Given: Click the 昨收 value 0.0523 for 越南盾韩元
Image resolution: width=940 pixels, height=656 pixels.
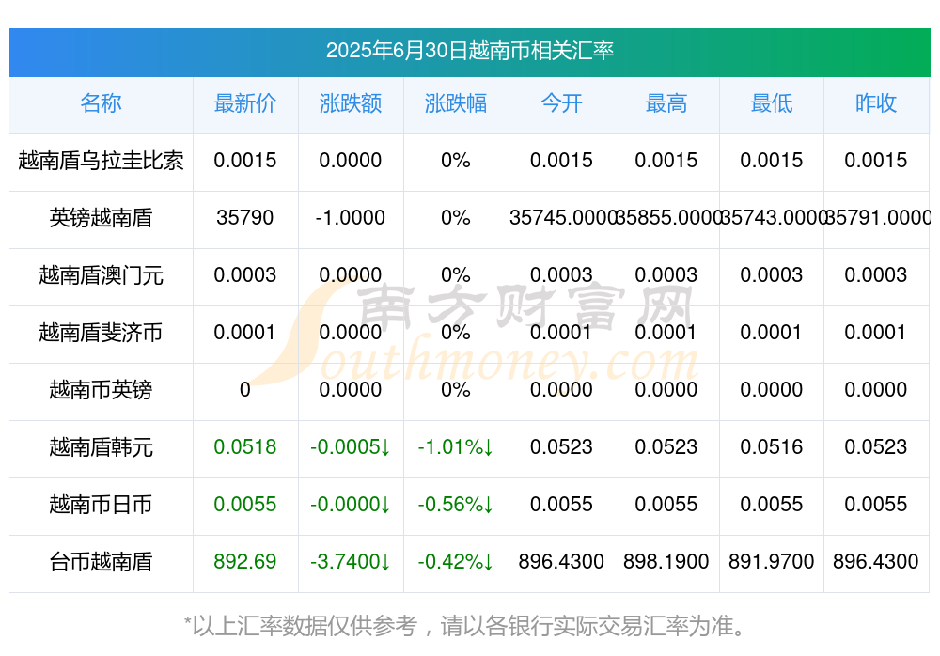Looking at the screenshot, I should (x=876, y=447).
